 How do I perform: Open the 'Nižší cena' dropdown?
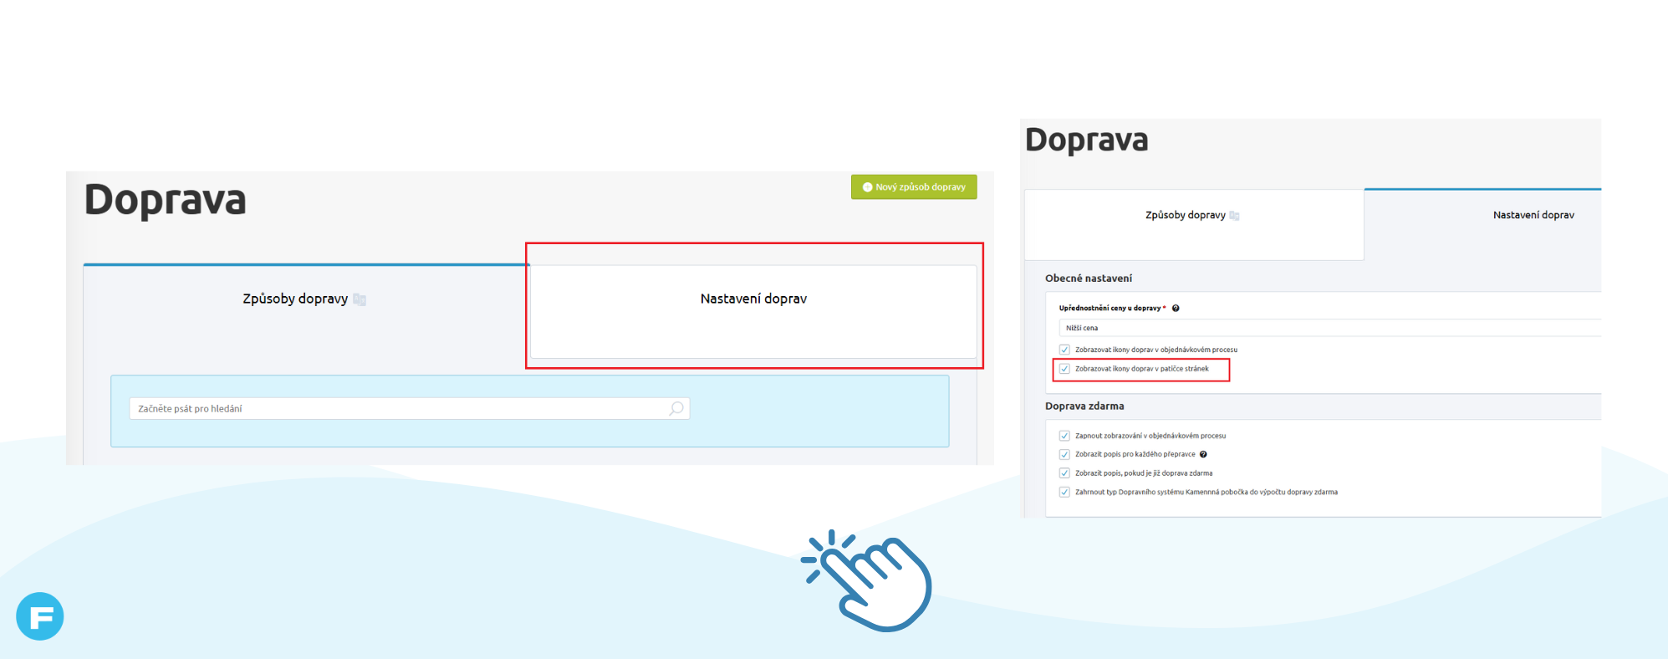(x=1329, y=328)
